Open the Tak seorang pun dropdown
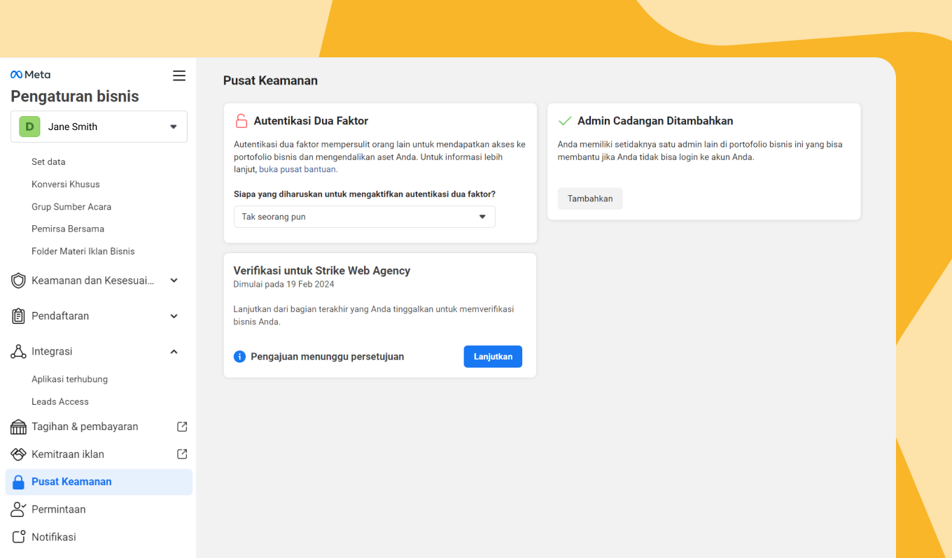Viewport: 952px width, 558px height. coord(364,217)
